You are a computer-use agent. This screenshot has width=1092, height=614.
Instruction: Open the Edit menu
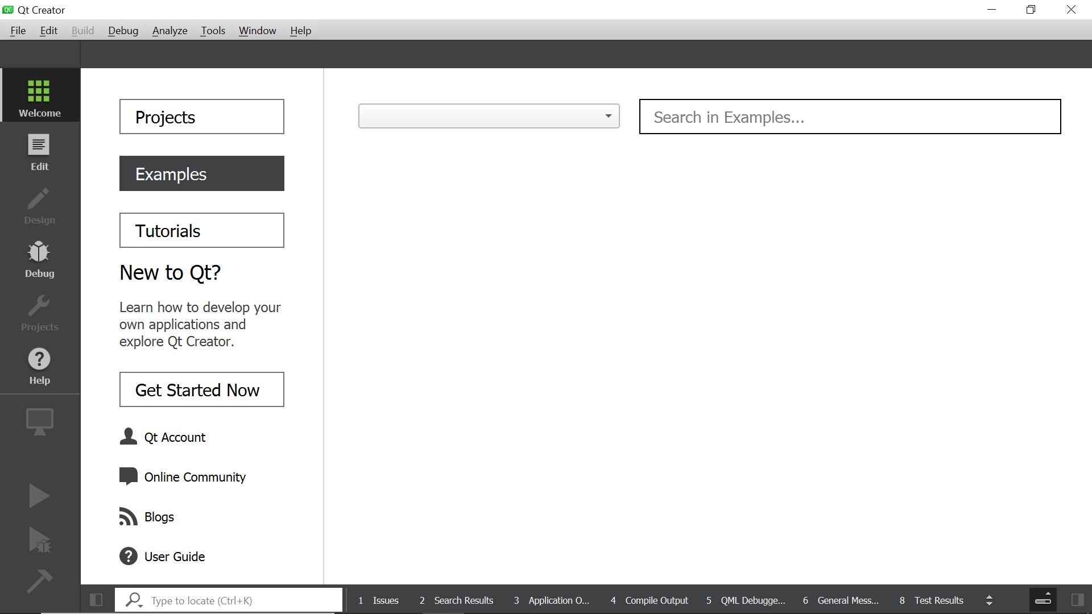tap(49, 31)
